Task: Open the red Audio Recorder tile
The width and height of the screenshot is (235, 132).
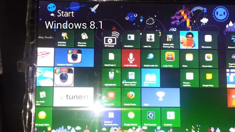Action: tap(131, 58)
